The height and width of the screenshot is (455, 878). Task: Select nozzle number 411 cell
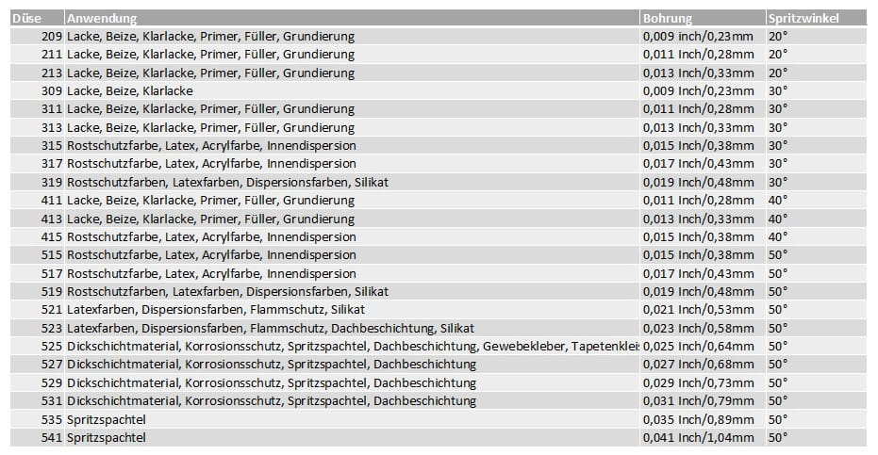[x=52, y=201]
